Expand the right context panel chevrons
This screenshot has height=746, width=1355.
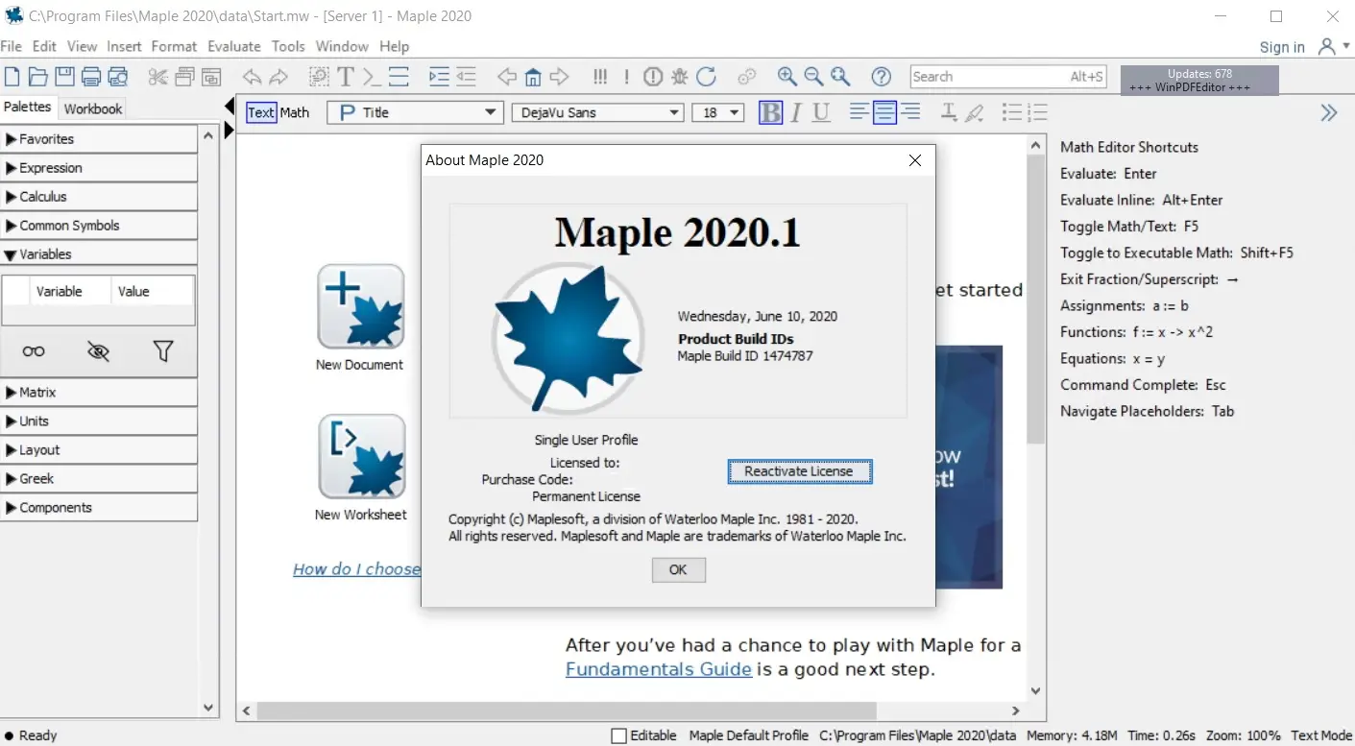1329,112
